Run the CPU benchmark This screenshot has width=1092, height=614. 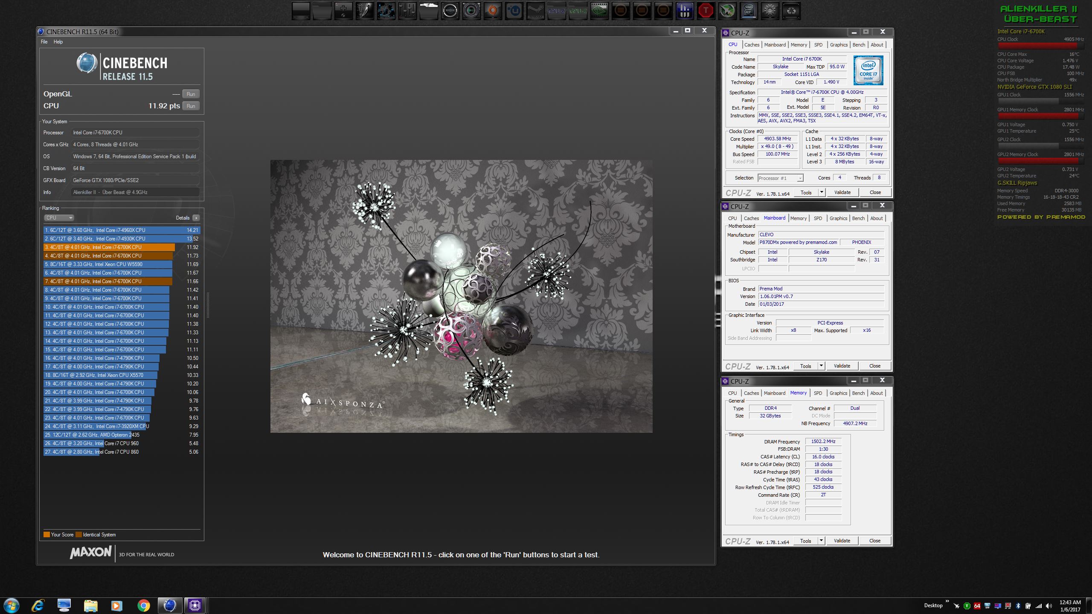point(191,106)
